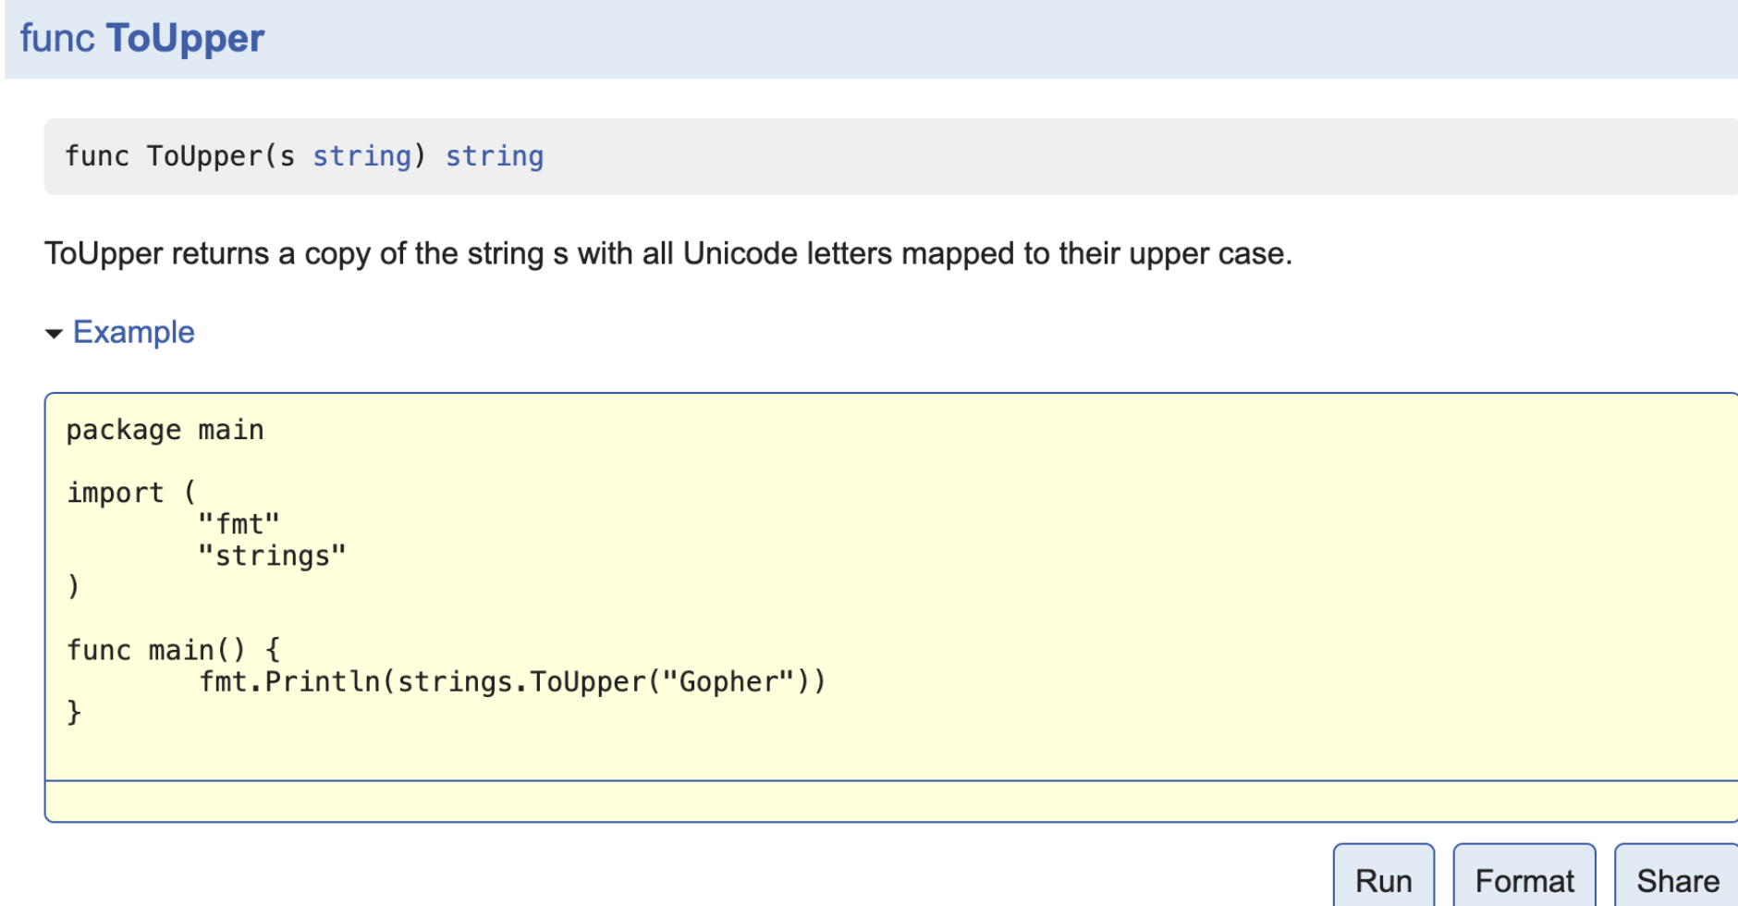Click the closing brace of main function
Screen dimensions: 1738x906
tap(74, 713)
